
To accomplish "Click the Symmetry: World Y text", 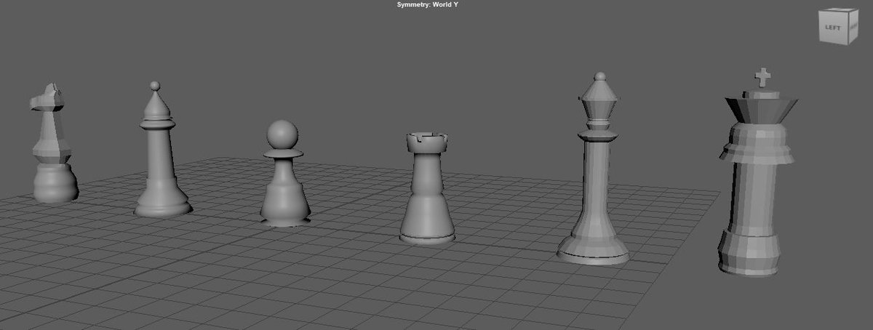I will 428,4.
